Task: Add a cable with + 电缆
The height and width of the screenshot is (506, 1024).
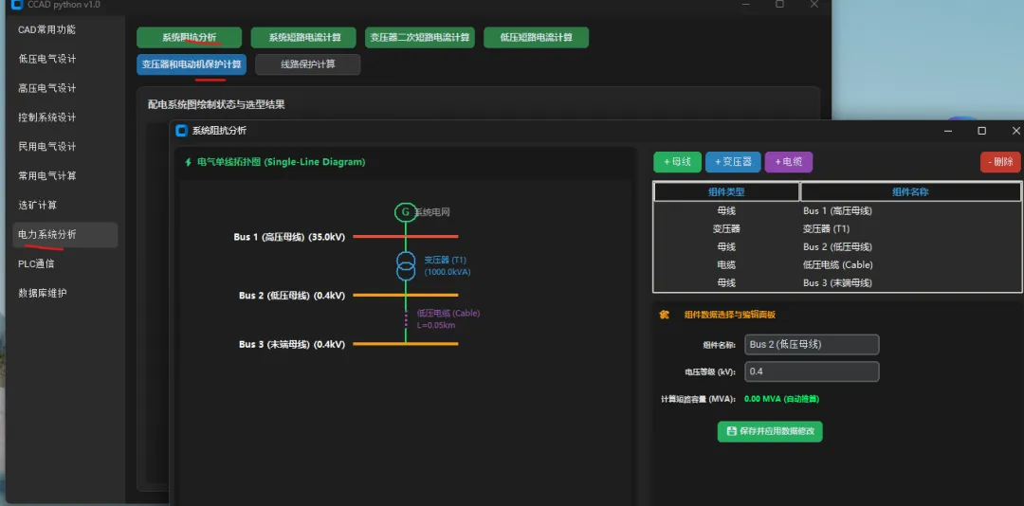Action: point(789,162)
